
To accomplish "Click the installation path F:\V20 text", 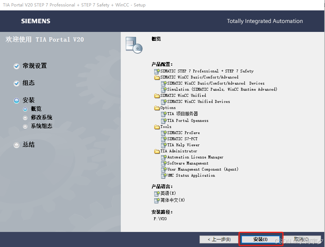I will [x=160, y=219].
